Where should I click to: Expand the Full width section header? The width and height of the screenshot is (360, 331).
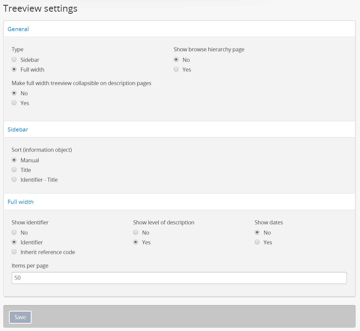[x=21, y=202]
